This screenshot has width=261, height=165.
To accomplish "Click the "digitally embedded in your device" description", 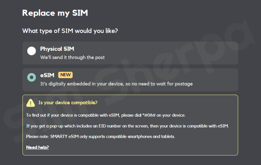I will click(x=116, y=84).
